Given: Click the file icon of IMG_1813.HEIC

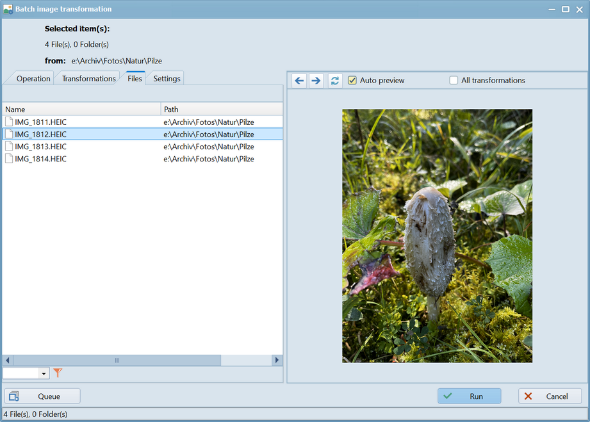Looking at the screenshot, I should (9, 146).
